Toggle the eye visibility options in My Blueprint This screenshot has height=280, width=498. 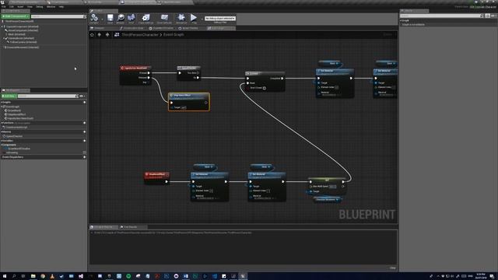click(x=82, y=96)
